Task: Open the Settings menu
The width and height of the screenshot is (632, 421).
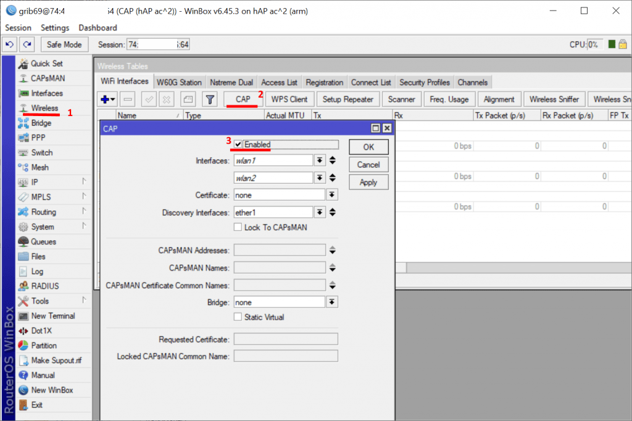Action: coord(55,28)
